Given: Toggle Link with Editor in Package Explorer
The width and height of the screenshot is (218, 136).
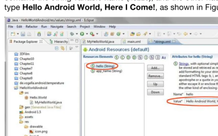Looking at the screenshot, I should (x=63, y=48).
